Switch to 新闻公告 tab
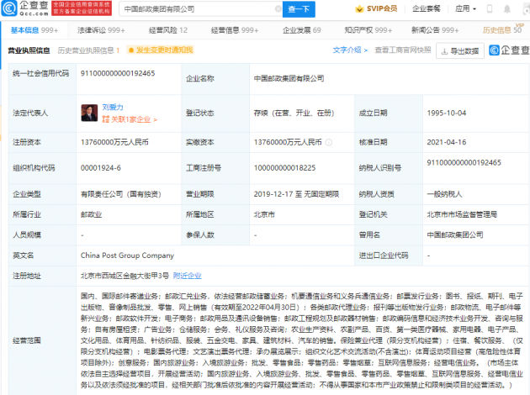Screen dimensions: 530x395 [x=435, y=30]
